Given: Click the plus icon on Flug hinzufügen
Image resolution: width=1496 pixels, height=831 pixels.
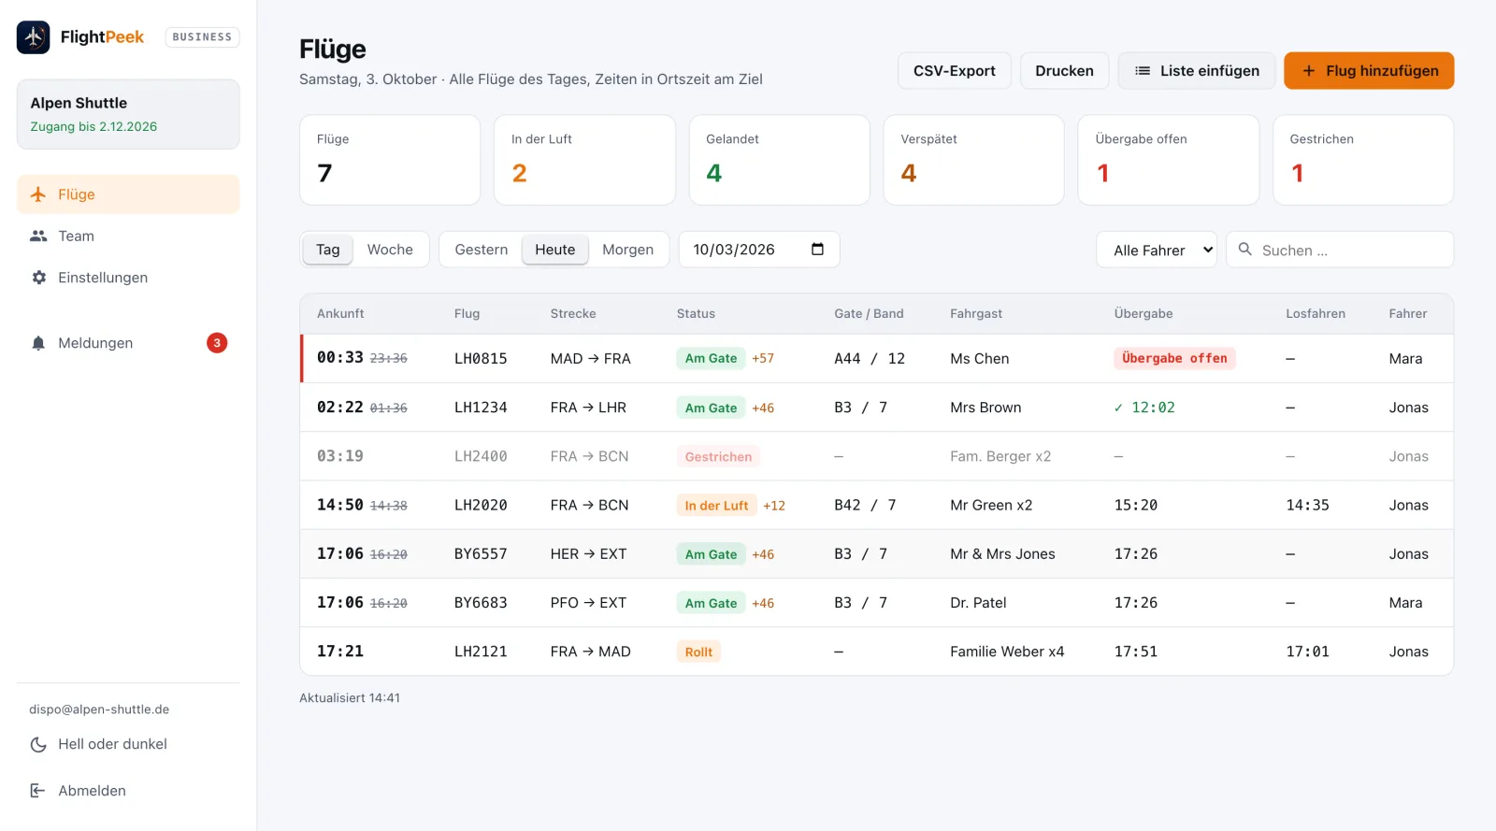Looking at the screenshot, I should pyautogui.click(x=1309, y=71).
